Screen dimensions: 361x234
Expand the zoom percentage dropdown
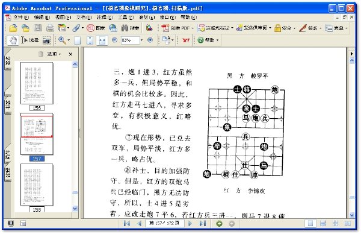pos(141,40)
